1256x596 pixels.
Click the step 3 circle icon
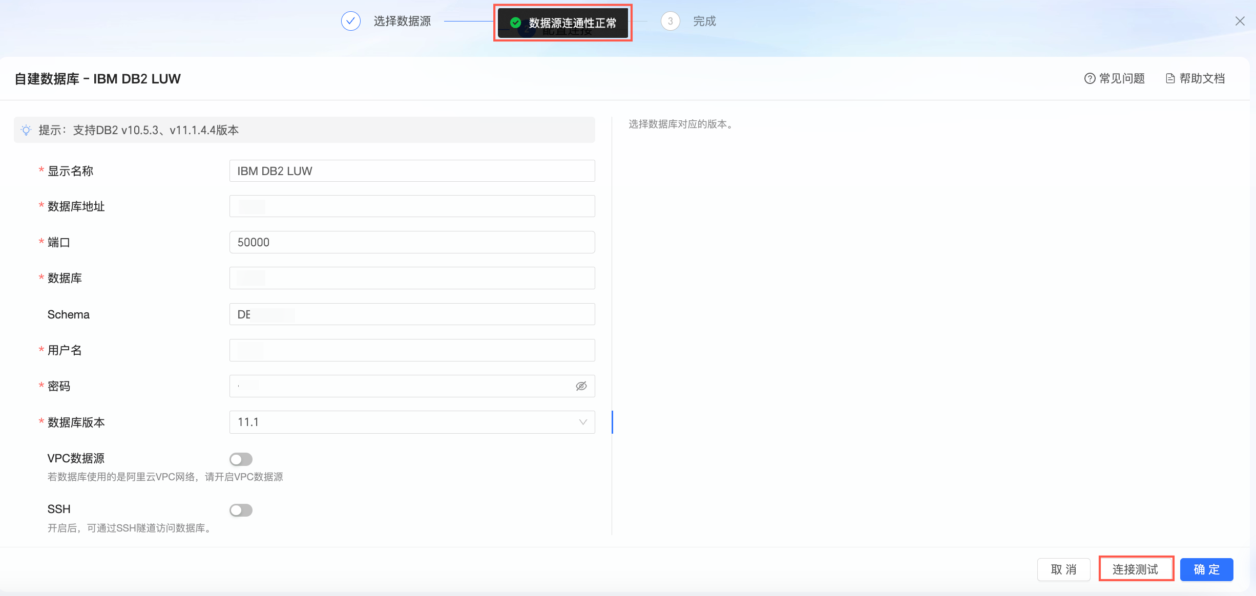[670, 21]
